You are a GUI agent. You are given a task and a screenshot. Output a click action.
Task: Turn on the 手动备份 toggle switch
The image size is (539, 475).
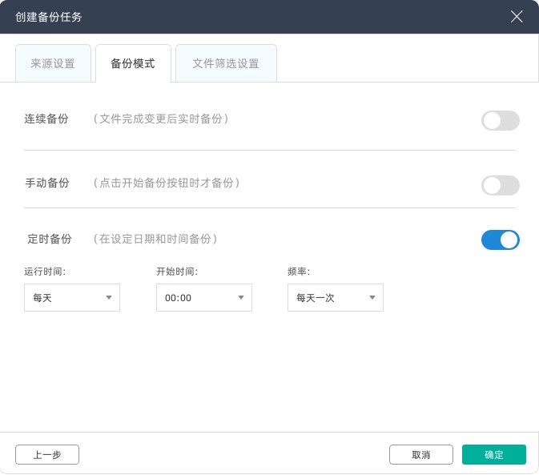[x=500, y=186]
